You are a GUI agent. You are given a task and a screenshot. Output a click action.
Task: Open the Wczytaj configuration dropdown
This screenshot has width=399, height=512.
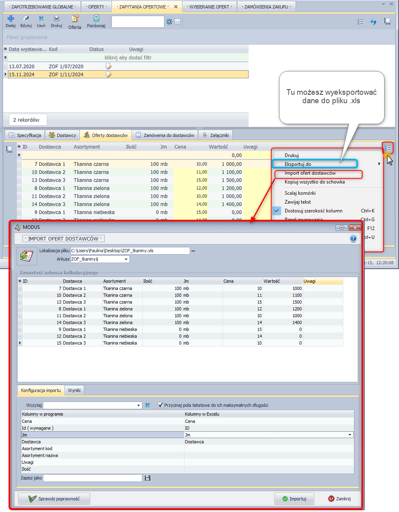tap(139, 406)
